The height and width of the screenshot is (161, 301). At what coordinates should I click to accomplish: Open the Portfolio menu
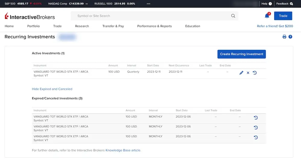pyautogui.click(x=33, y=26)
